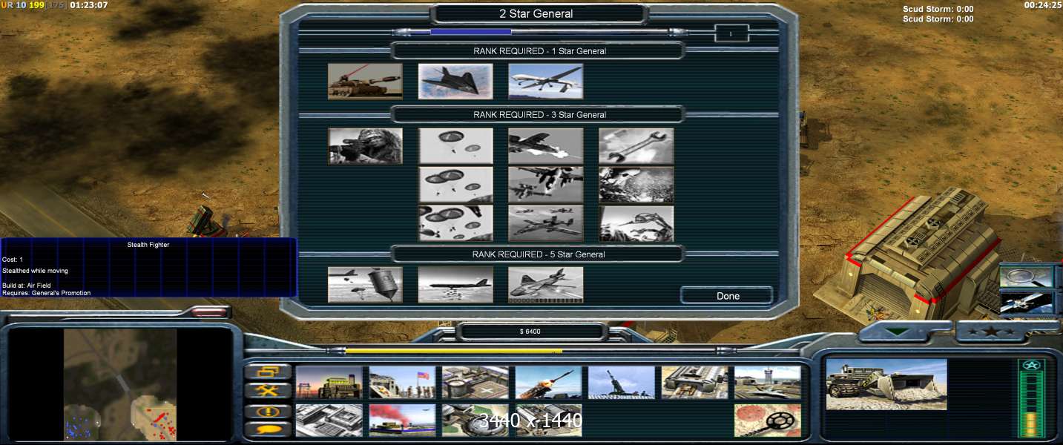Image resolution: width=1063 pixels, height=445 pixels.
Task: Select the Pathfinder sniper promotion
Action: click(365, 146)
